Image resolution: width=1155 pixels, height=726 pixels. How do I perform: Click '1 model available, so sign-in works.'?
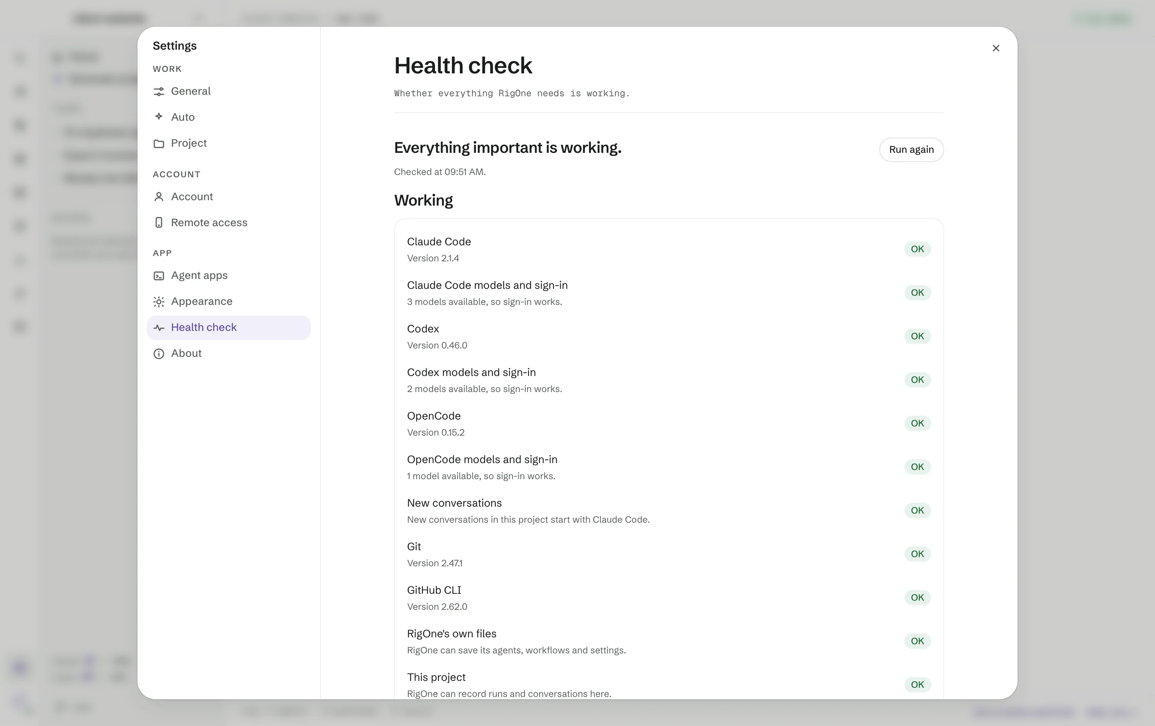point(481,476)
